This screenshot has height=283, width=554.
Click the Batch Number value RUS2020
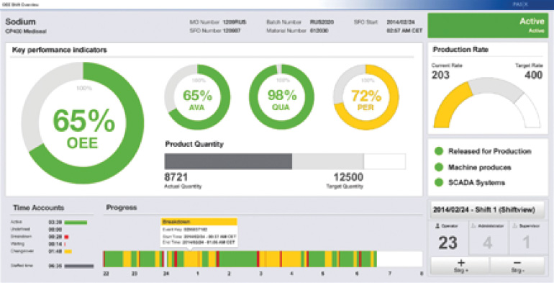pyautogui.click(x=322, y=22)
